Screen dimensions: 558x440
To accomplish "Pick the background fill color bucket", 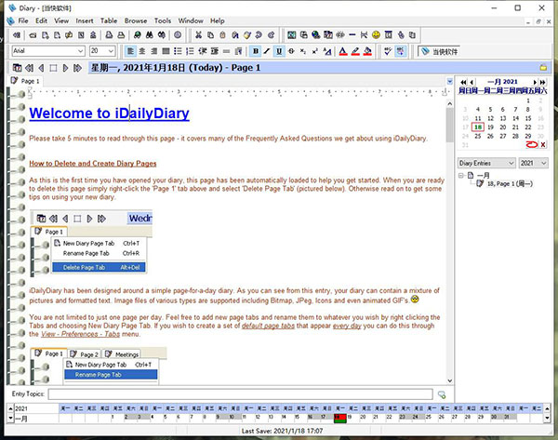I will [367, 51].
